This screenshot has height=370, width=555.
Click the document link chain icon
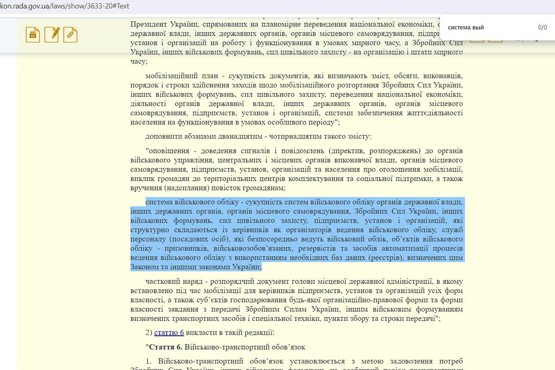pos(70,35)
